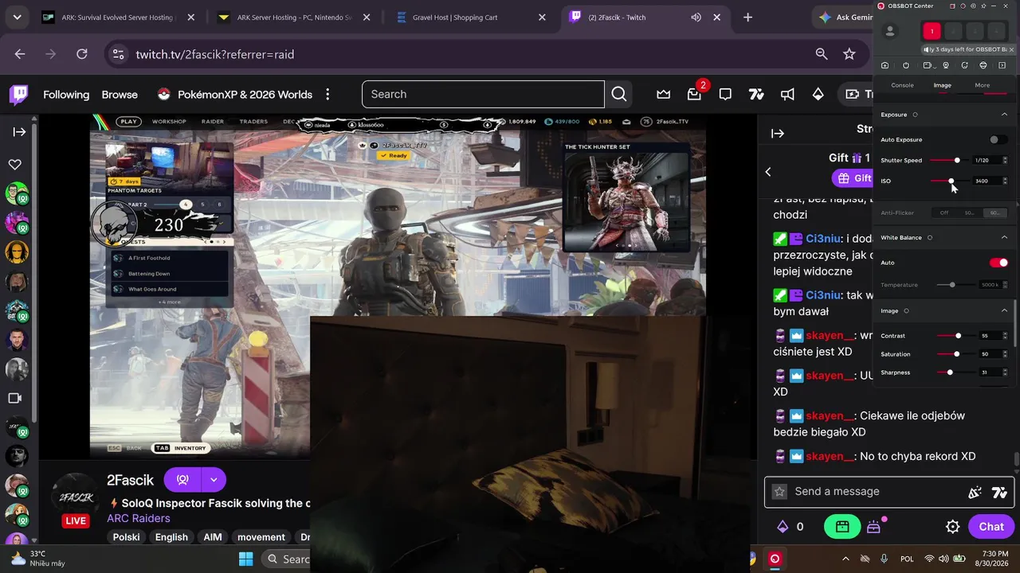This screenshot has height=573, width=1020.
Task: Open chat settings gear icon
Action: [x=952, y=526]
